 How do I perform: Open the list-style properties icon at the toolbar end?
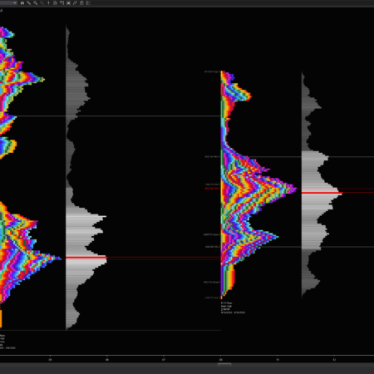pos(88,3)
